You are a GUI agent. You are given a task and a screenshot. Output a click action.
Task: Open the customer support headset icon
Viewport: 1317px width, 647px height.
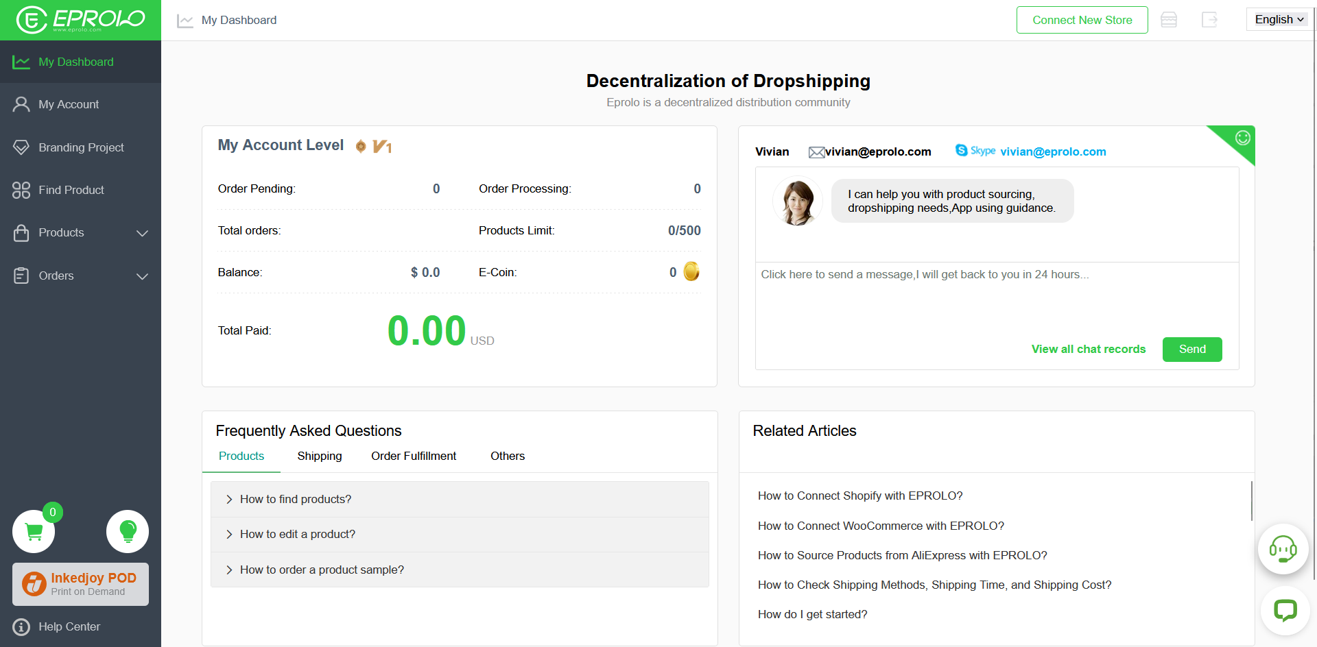point(1283,548)
